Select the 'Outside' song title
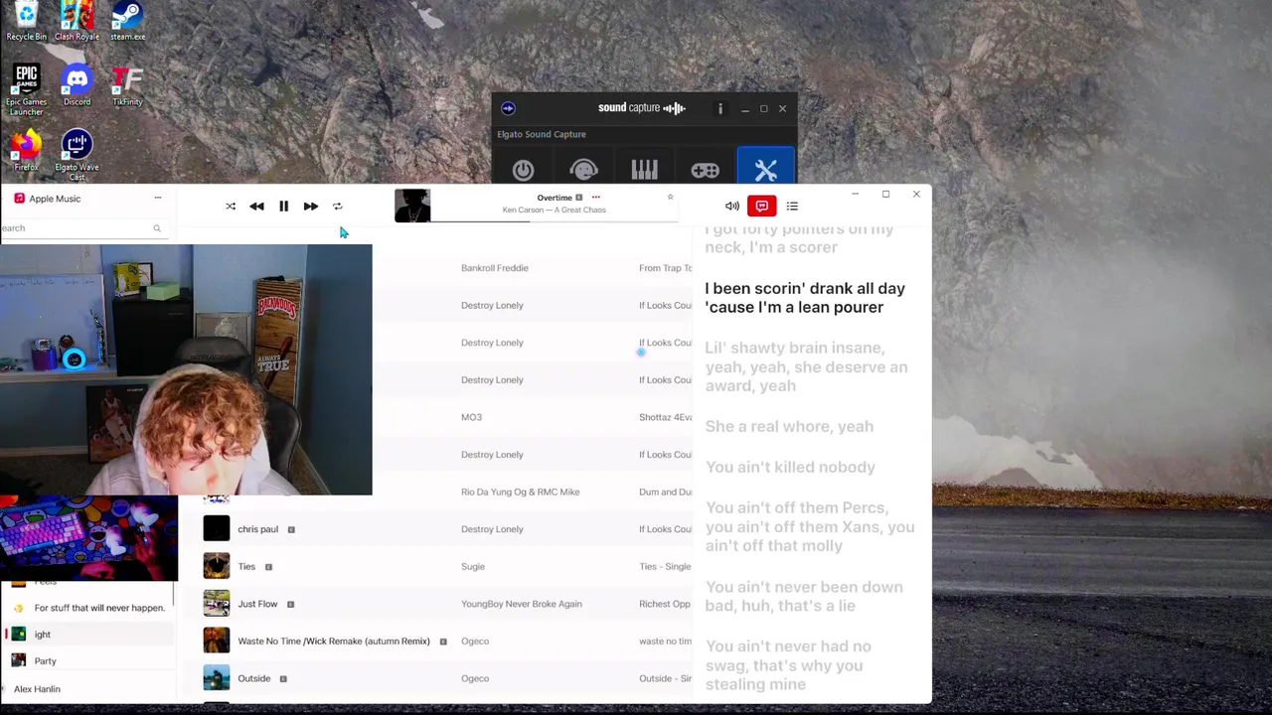 coord(253,678)
